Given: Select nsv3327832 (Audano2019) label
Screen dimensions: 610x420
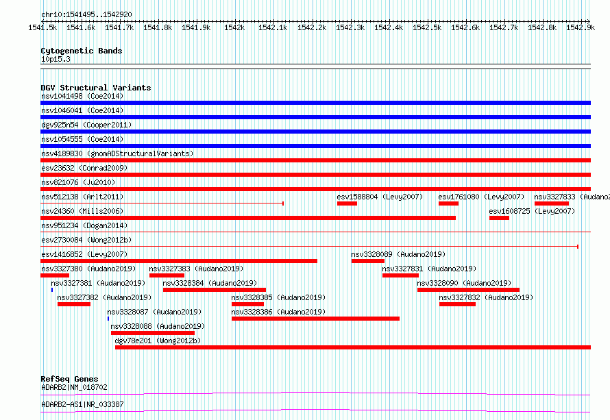Looking at the screenshot, I should (x=486, y=297).
